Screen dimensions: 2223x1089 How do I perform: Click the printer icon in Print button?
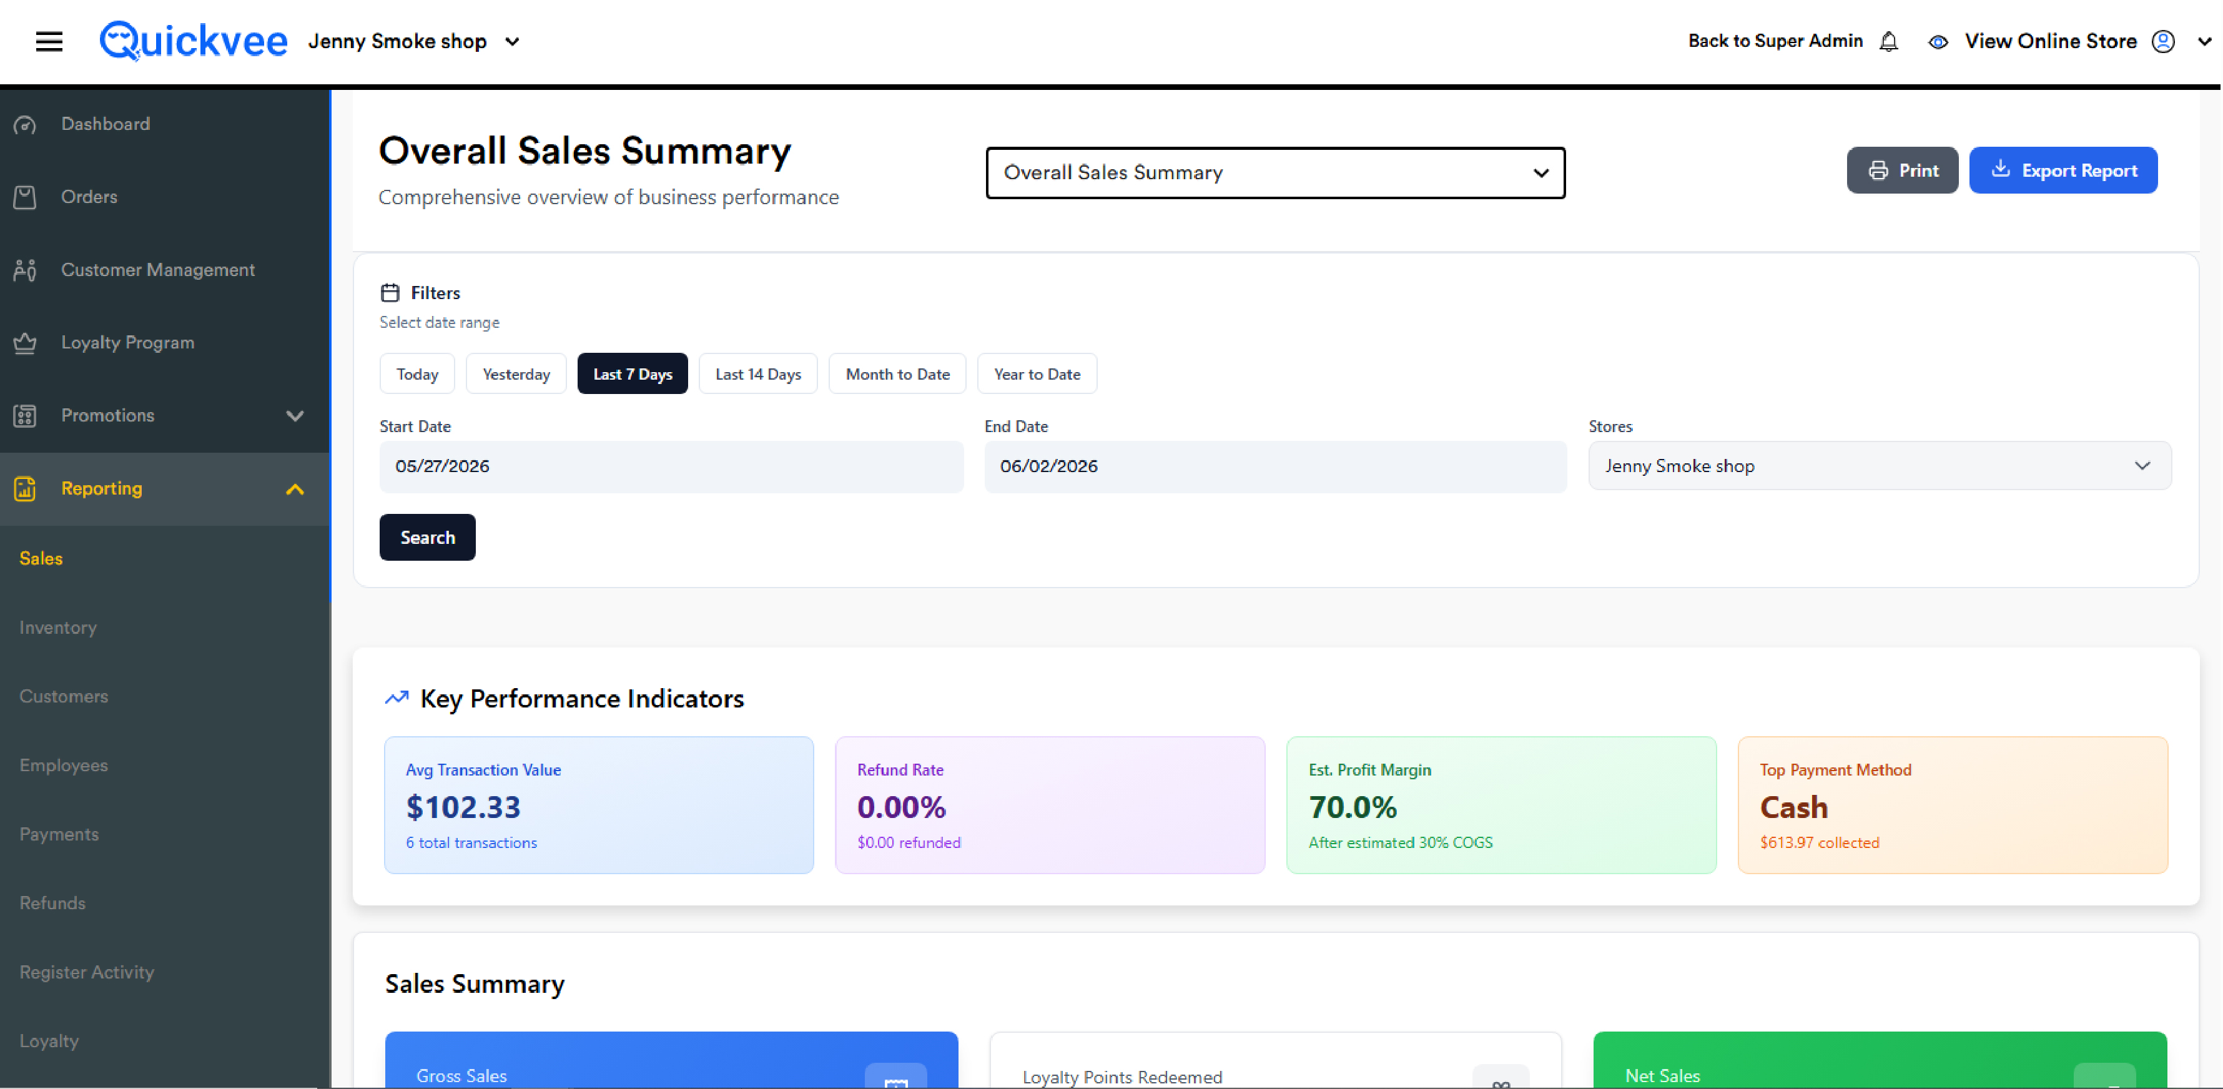coord(1878,171)
